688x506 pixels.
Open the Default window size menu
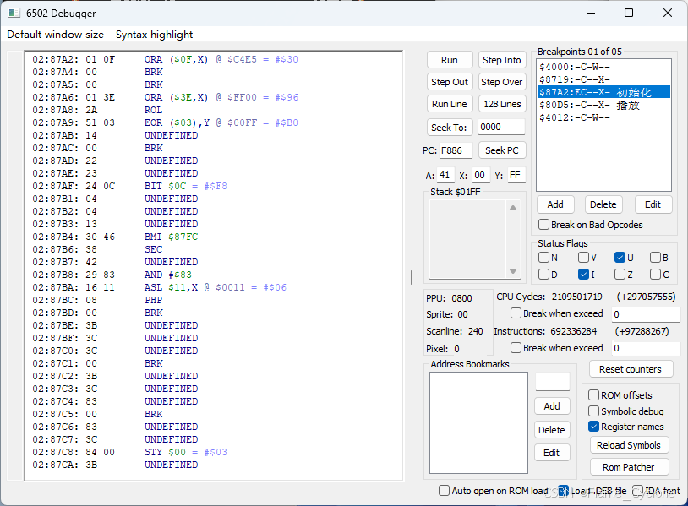[55, 34]
